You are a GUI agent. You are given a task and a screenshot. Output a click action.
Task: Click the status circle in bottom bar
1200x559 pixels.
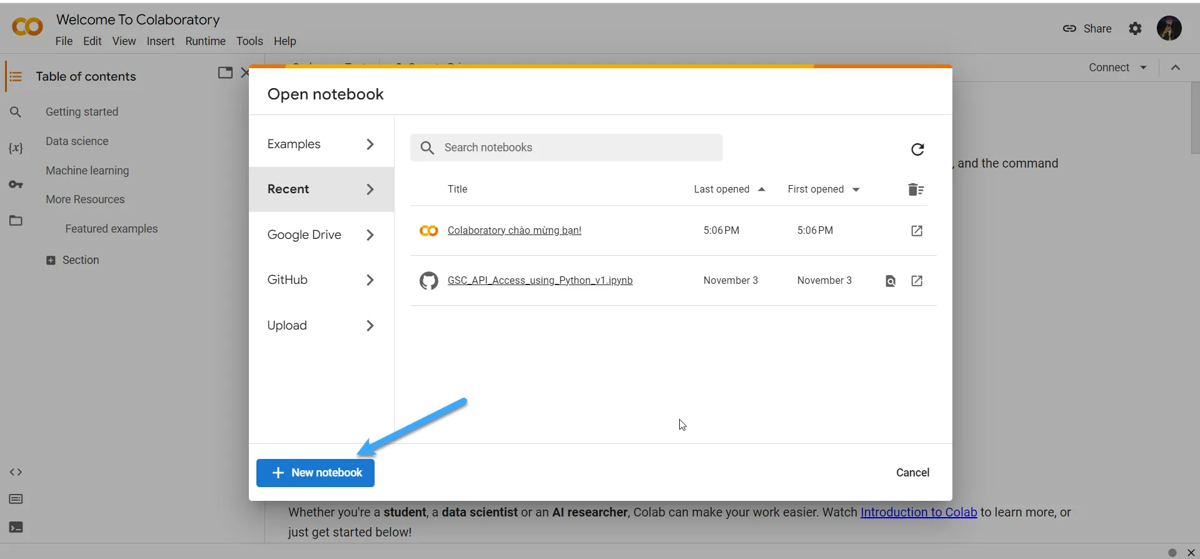[1172, 553]
